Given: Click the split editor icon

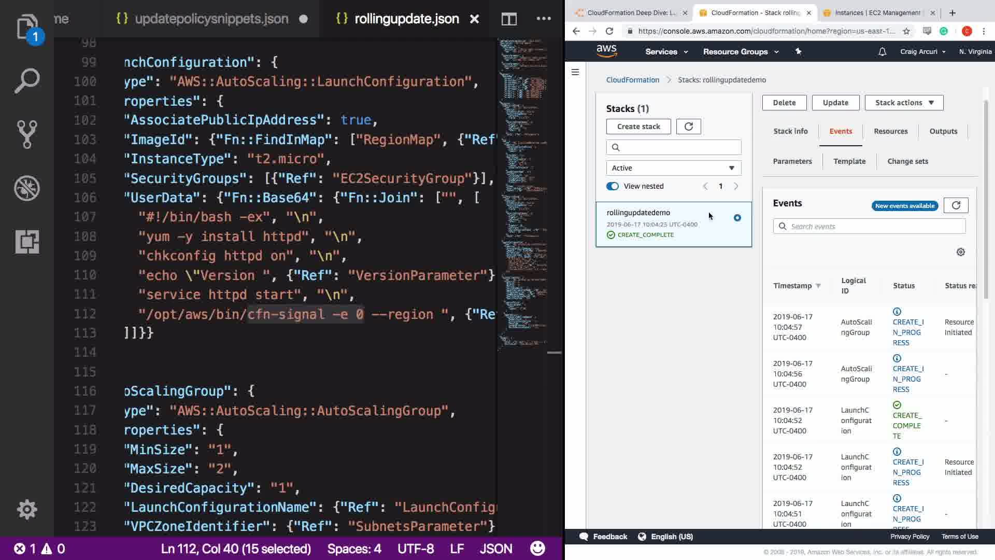Looking at the screenshot, I should tap(509, 19).
